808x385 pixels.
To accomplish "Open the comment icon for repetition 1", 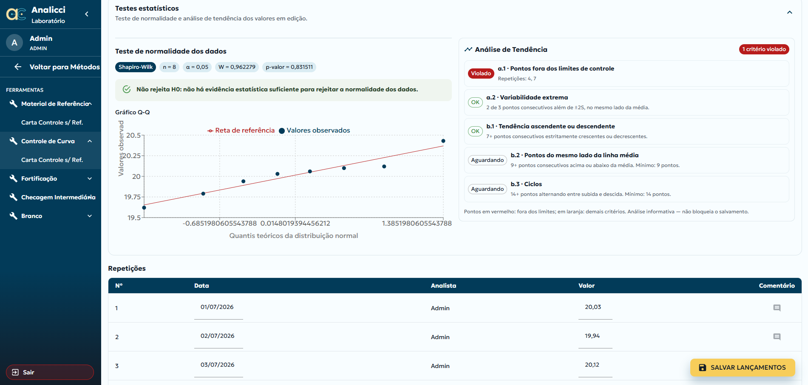I will coord(777,308).
